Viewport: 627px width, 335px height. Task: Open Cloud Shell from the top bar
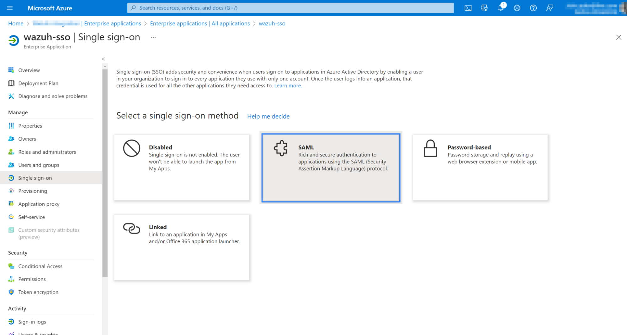tap(468, 8)
